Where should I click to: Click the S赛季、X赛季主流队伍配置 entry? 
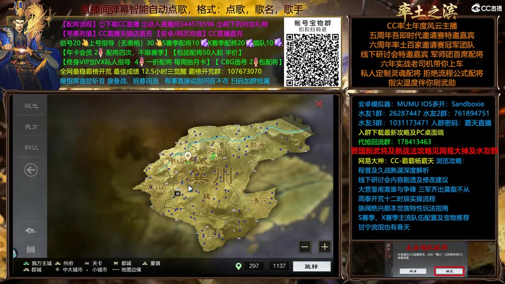pos(413,218)
